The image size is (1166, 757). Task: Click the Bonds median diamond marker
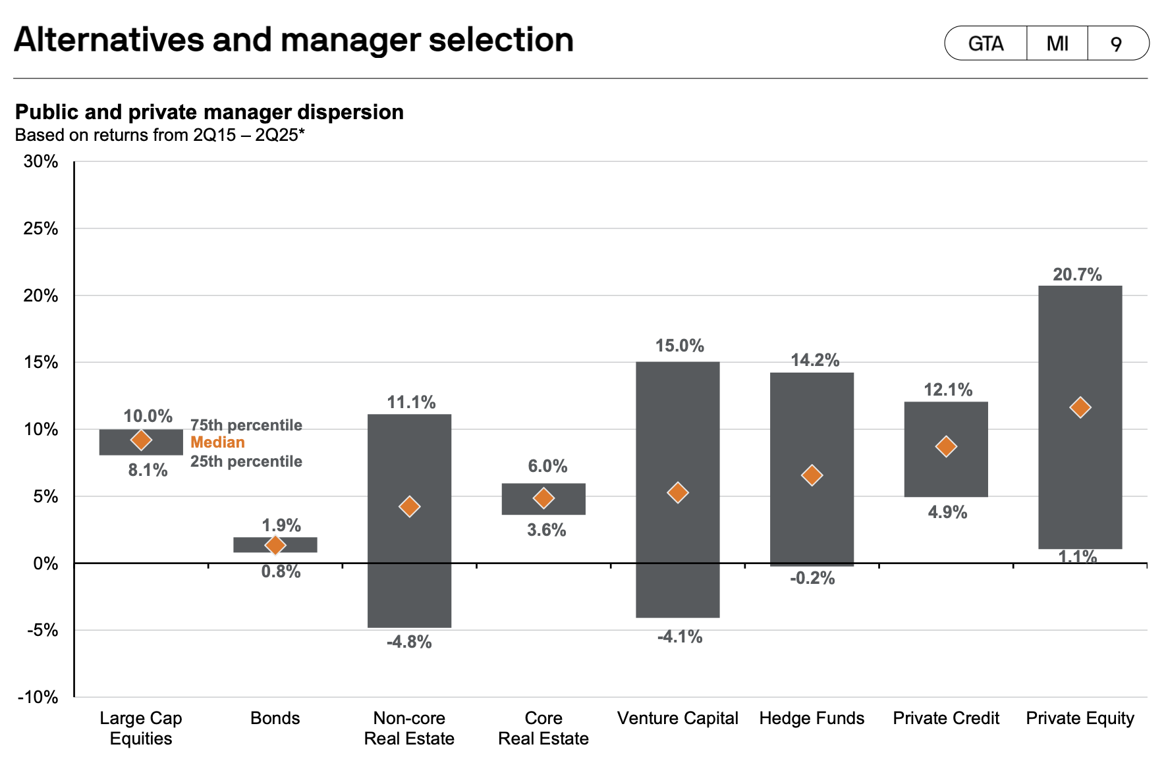(275, 545)
